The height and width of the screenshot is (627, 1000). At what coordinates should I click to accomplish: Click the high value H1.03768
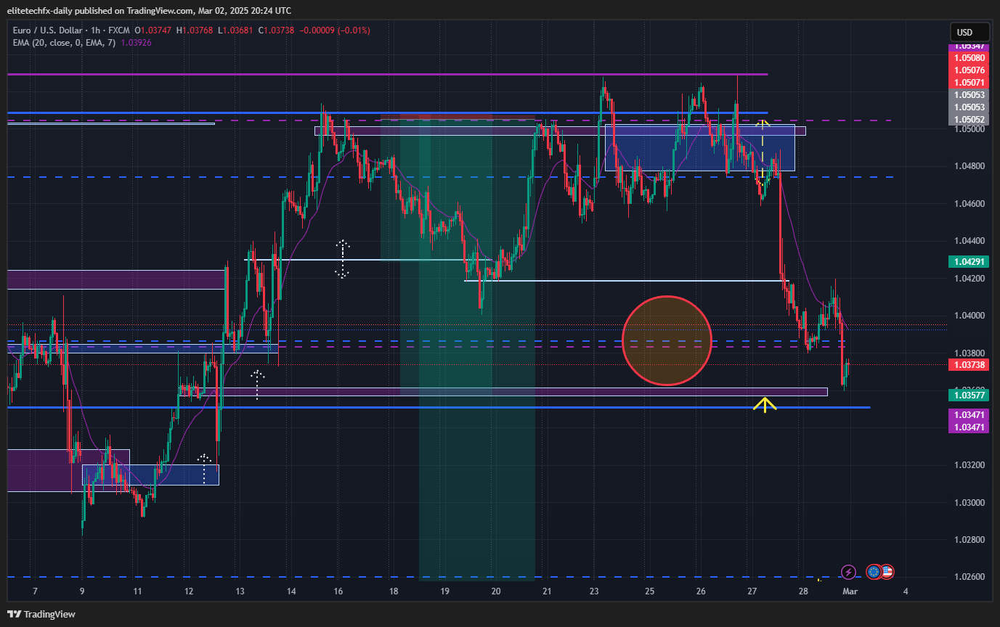[195, 30]
